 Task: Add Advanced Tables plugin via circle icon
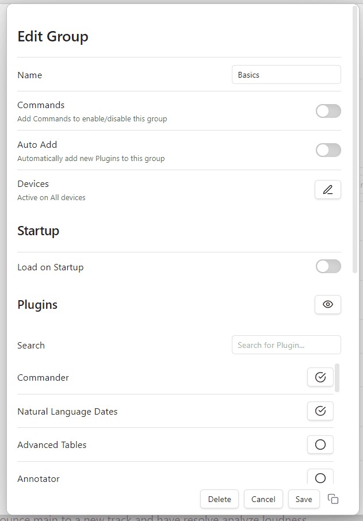point(320,445)
